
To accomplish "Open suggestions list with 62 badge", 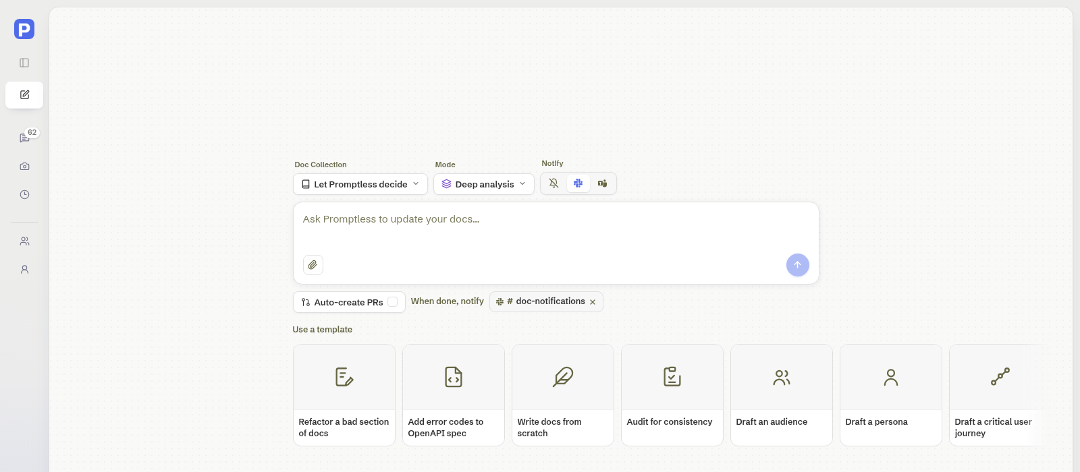I will [x=24, y=138].
